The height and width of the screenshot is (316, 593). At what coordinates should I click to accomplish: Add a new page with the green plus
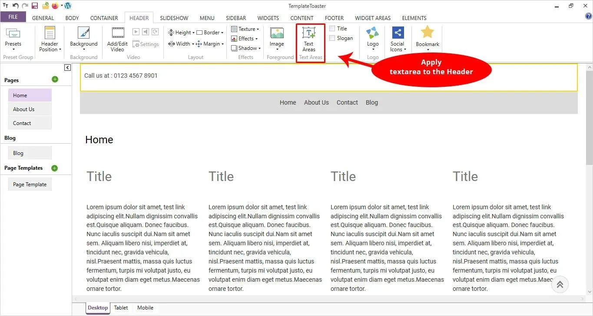pyautogui.click(x=55, y=79)
